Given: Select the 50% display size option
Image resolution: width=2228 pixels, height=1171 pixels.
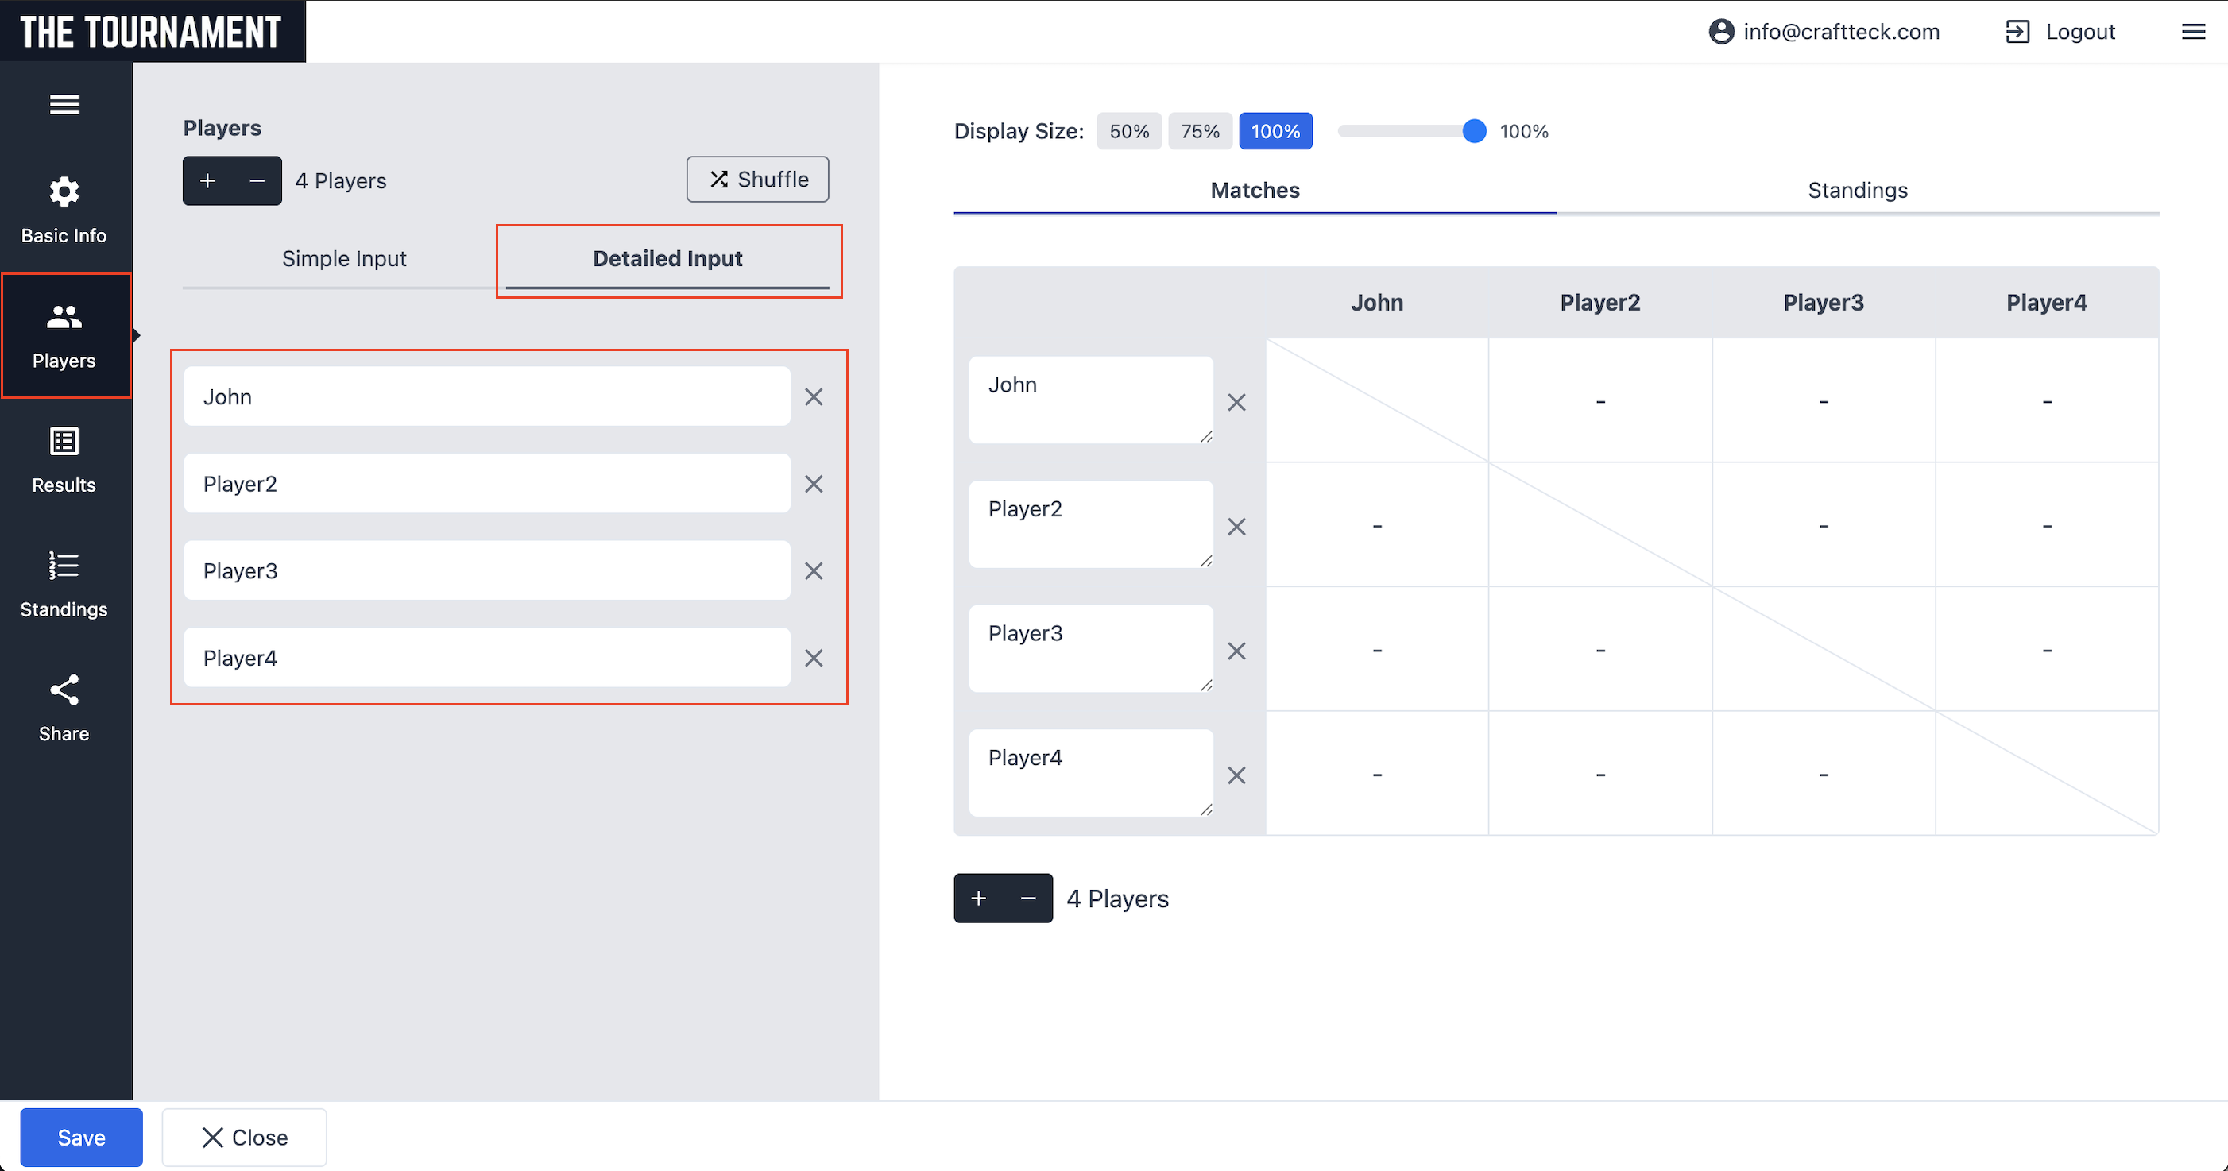Looking at the screenshot, I should pyautogui.click(x=1129, y=130).
